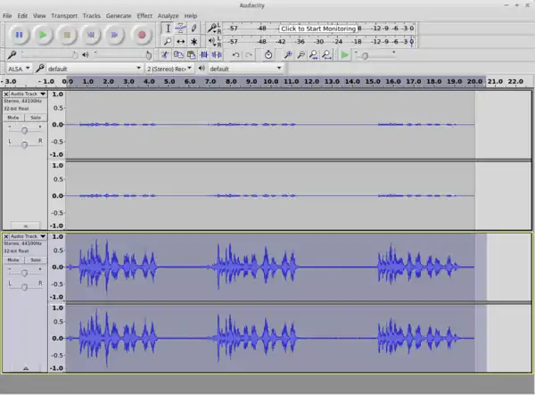Image resolution: width=535 pixels, height=395 pixels.
Task: Click the Cut scissors icon
Action: 166,55
